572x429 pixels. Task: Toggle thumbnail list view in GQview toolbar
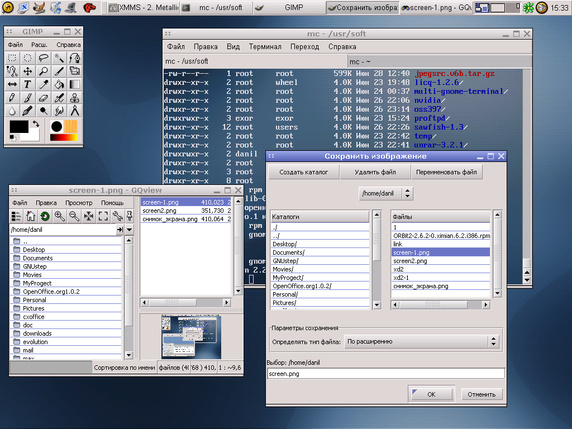coord(16,216)
